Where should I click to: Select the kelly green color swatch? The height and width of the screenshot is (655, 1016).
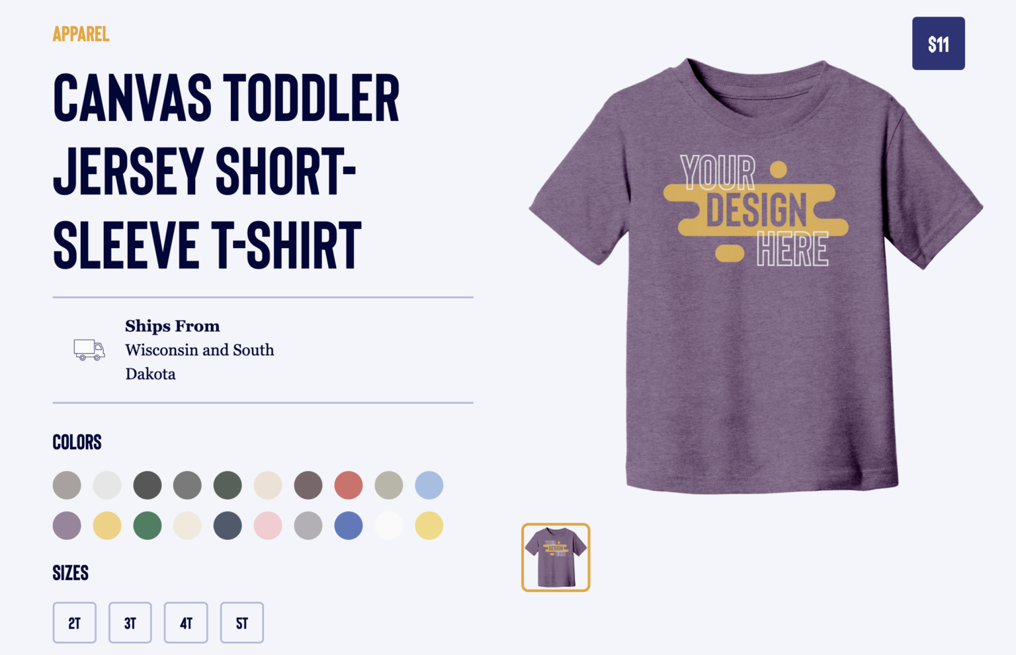(148, 525)
